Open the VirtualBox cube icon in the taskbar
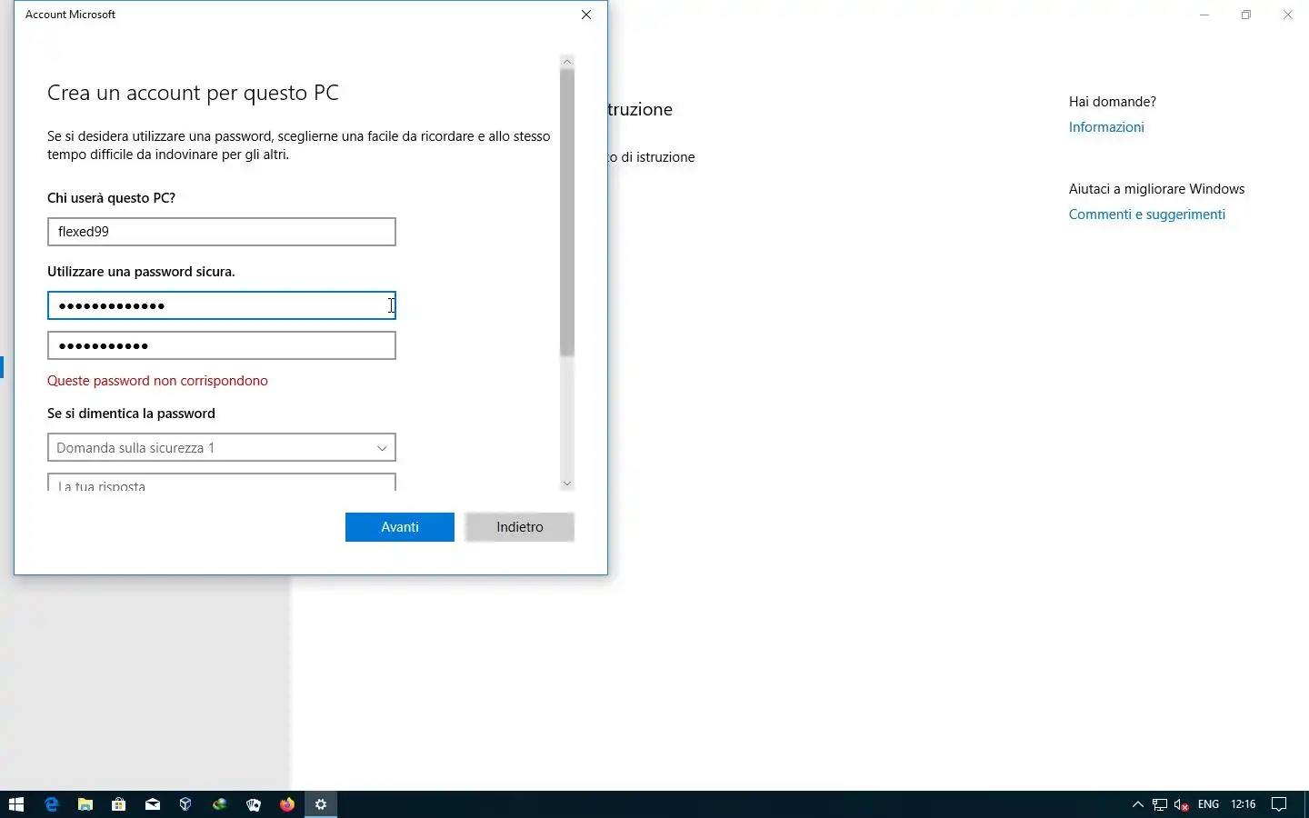Viewport: 1309px width, 818px height. click(185, 804)
